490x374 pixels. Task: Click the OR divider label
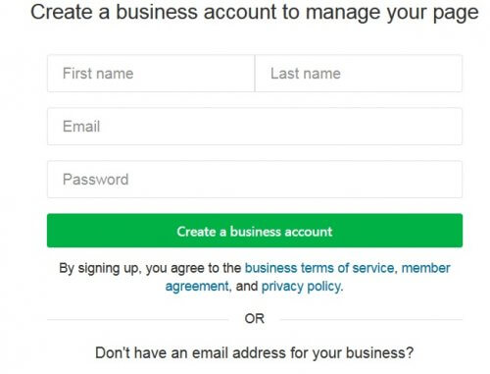point(255,319)
